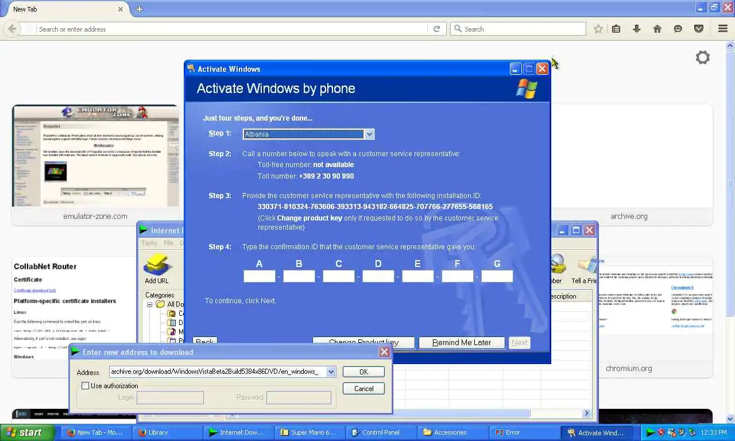Image resolution: width=735 pixels, height=441 pixels.
Task: Select the All Downloads folder in Categories
Action: [170, 304]
